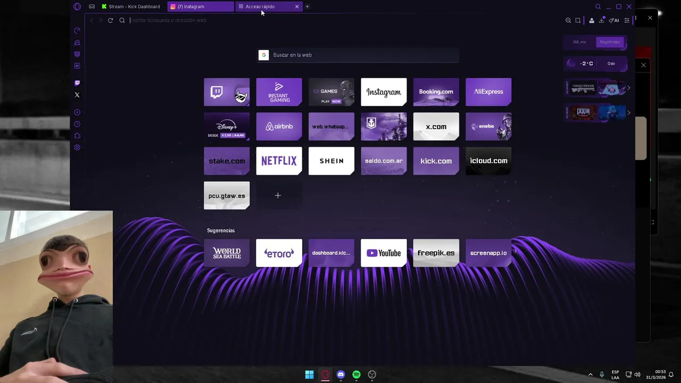Switch to the Instagram tab
Image resolution: width=681 pixels, height=383 pixels.
point(200,6)
